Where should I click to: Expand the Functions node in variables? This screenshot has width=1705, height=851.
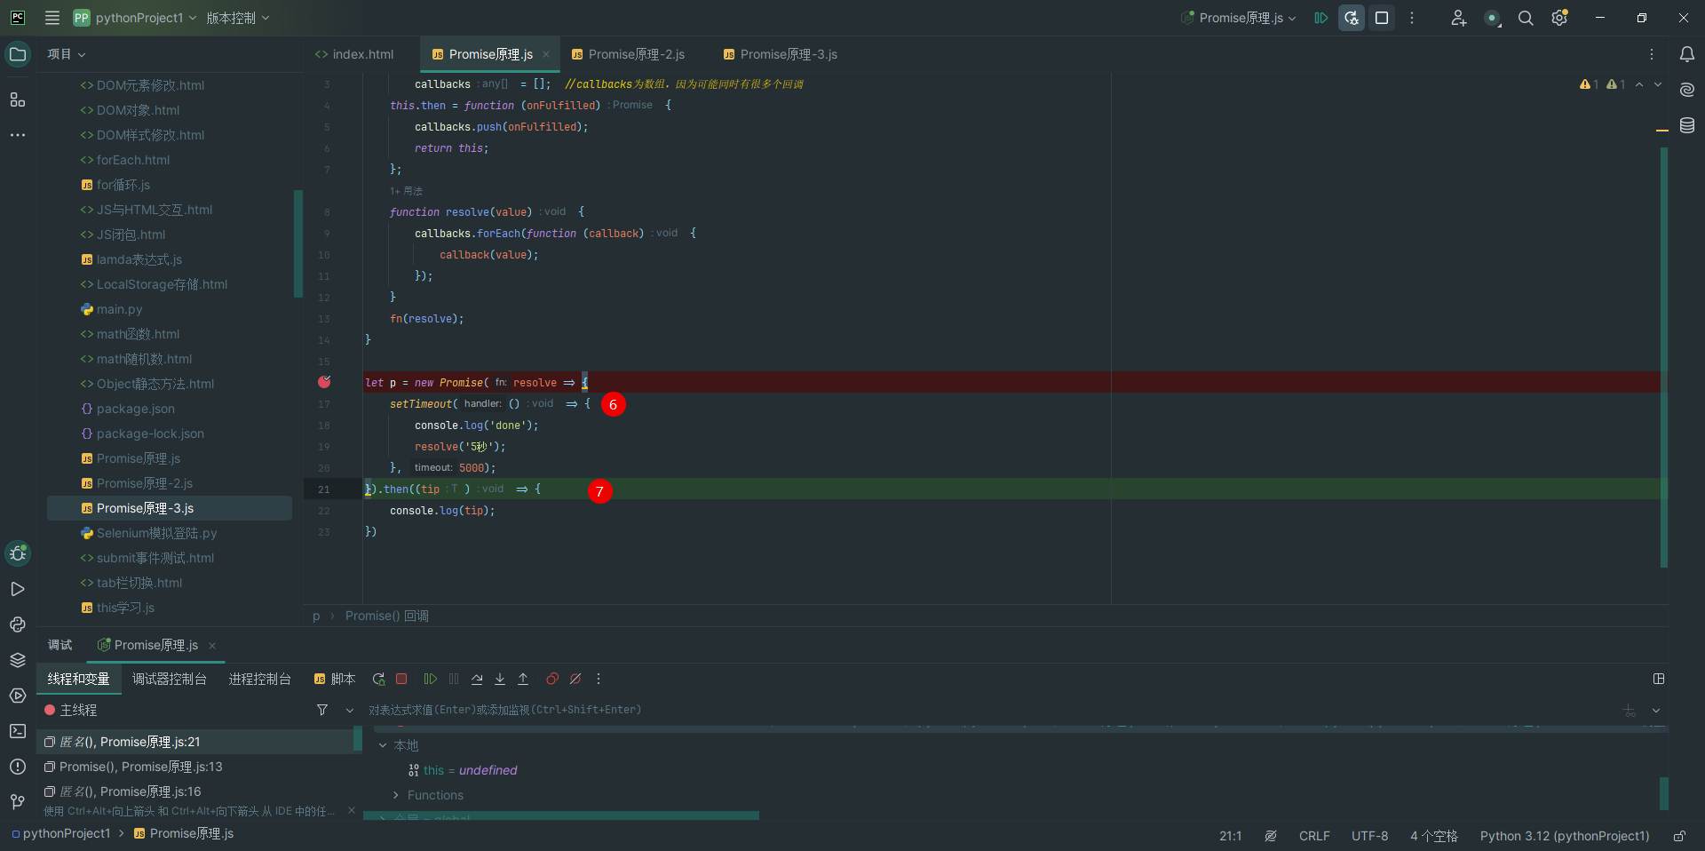(x=396, y=795)
